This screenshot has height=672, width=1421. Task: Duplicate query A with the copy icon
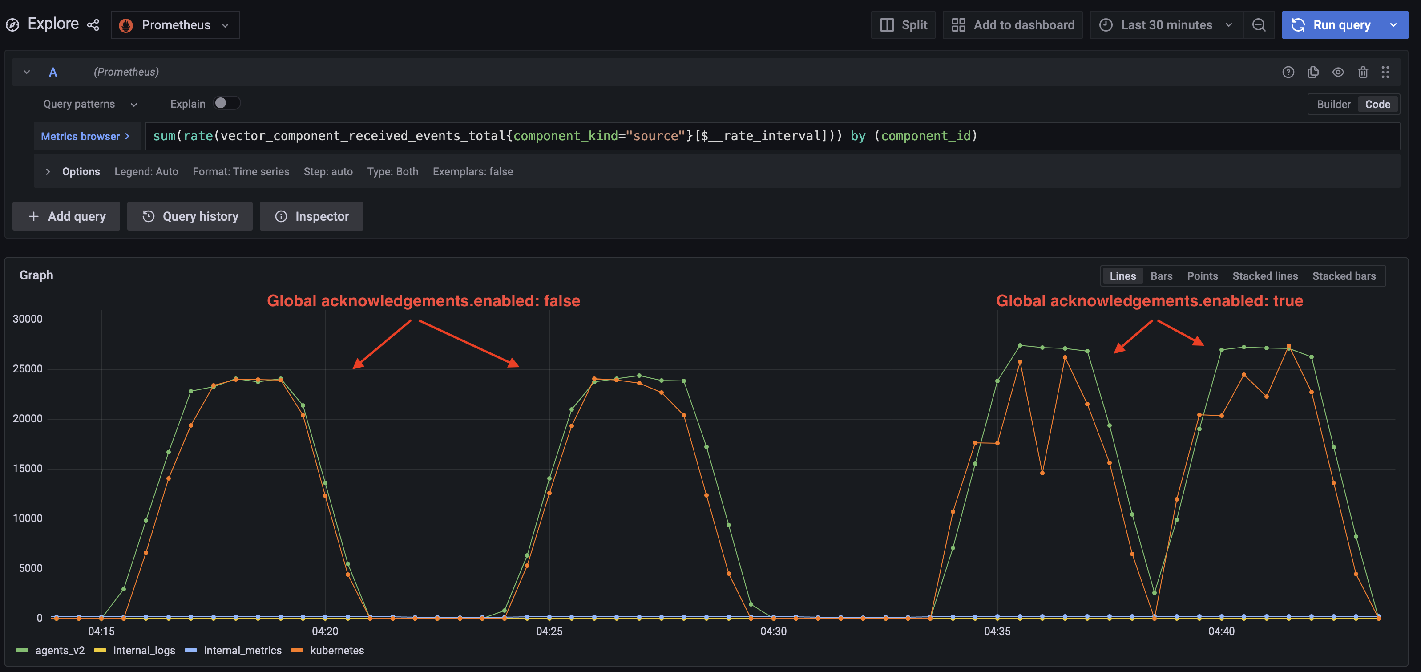(x=1313, y=72)
